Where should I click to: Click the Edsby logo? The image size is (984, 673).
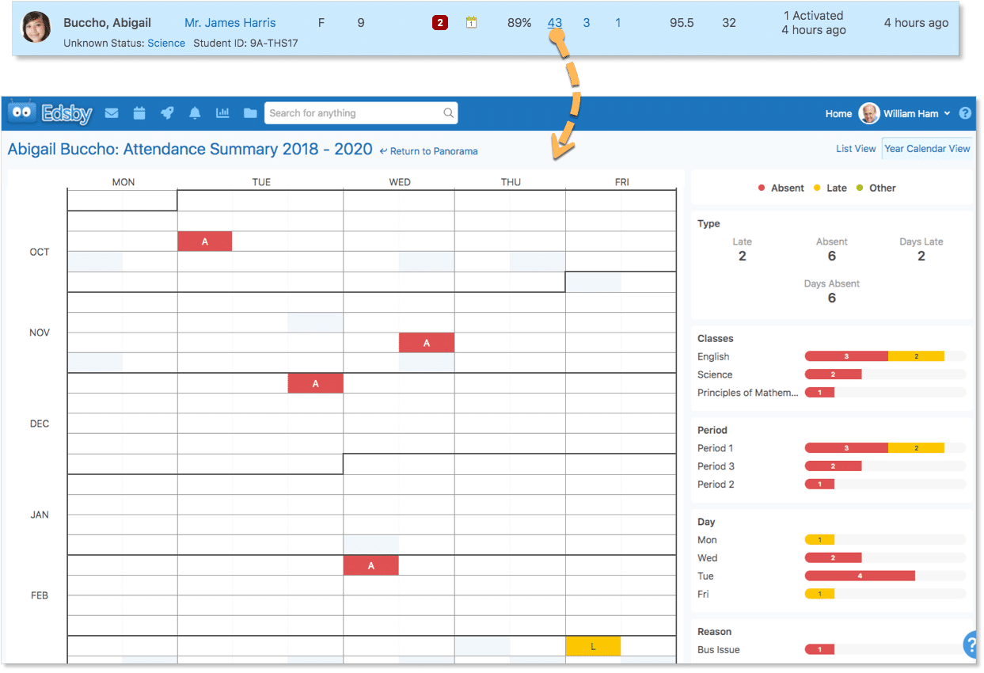click(x=51, y=113)
